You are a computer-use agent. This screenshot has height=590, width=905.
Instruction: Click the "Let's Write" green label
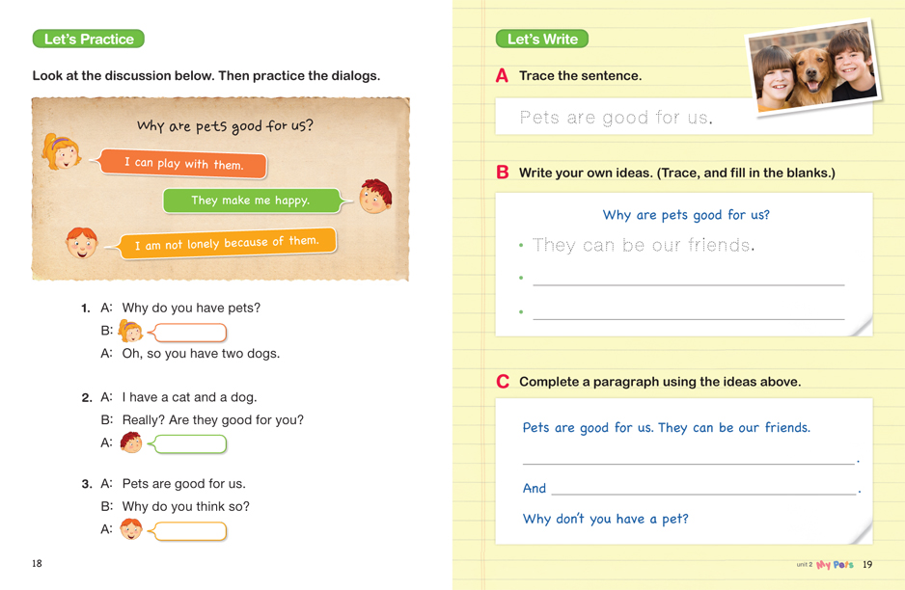tap(542, 40)
